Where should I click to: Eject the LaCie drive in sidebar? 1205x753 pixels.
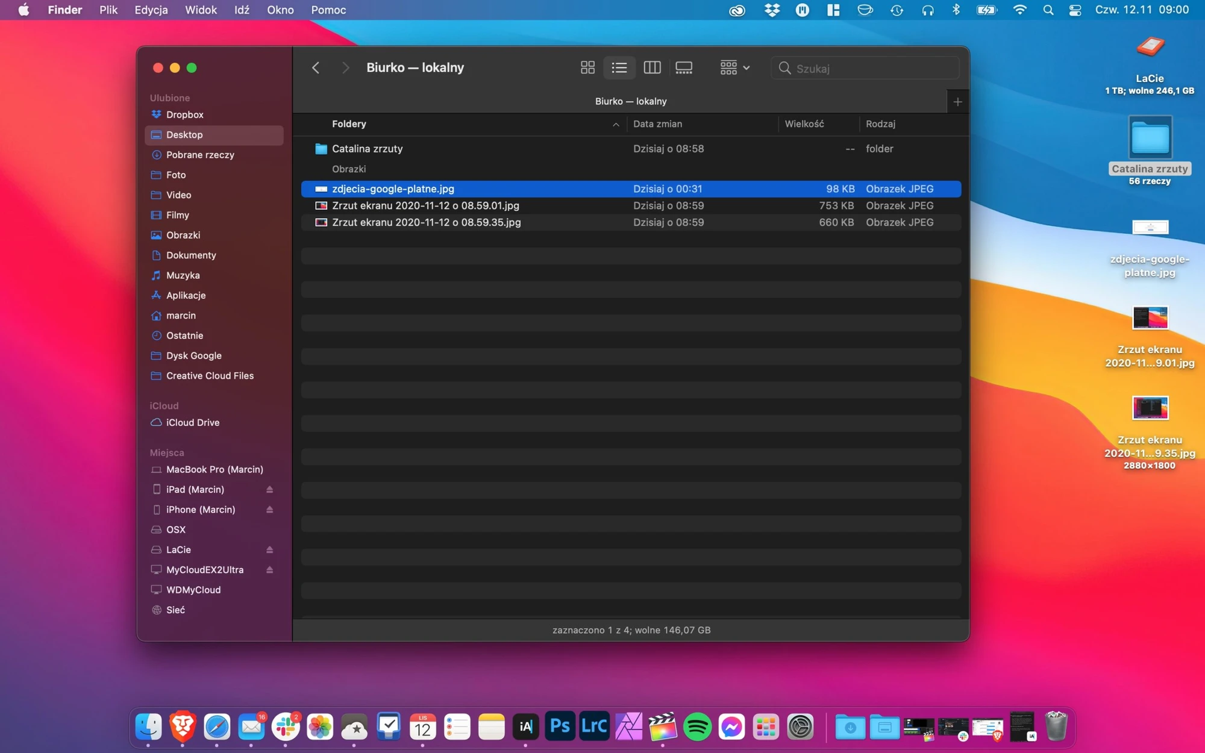[270, 550]
